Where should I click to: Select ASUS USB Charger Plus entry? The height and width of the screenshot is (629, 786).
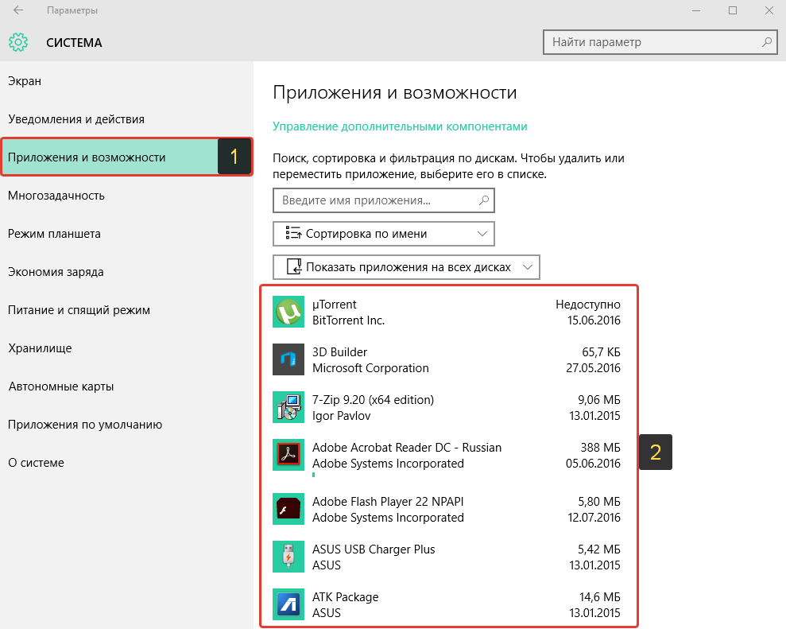click(374, 549)
